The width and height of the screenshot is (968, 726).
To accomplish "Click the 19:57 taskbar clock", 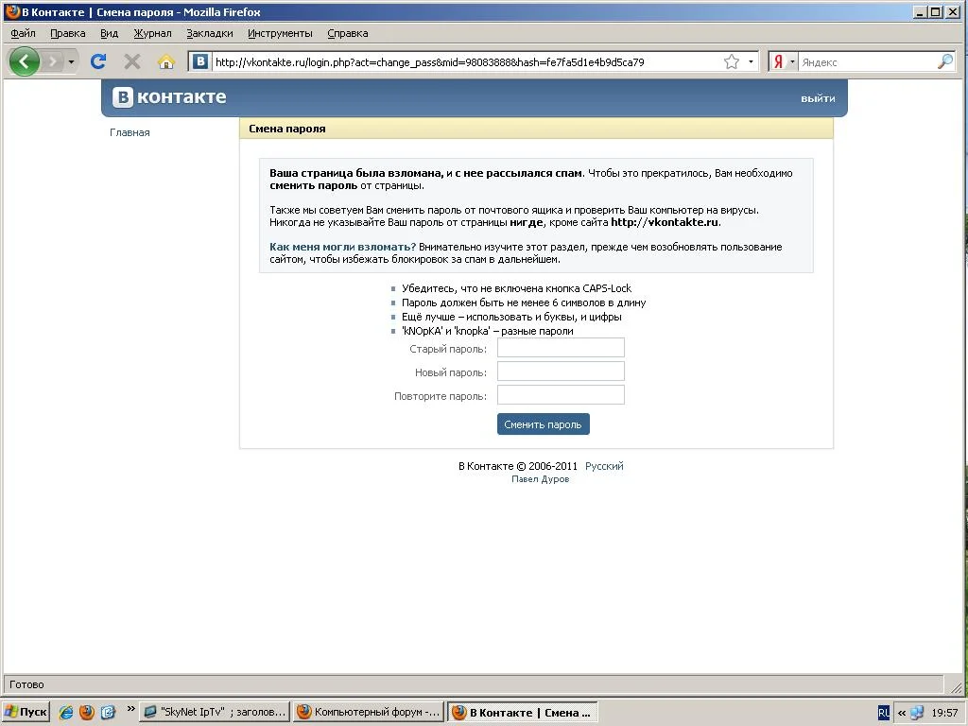I will pos(944,713).
